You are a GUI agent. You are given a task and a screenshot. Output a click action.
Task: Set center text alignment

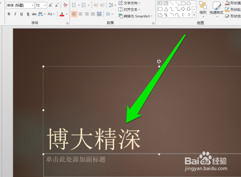point(80,14)
